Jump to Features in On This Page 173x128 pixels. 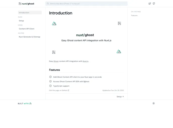(x=134, y=15)
